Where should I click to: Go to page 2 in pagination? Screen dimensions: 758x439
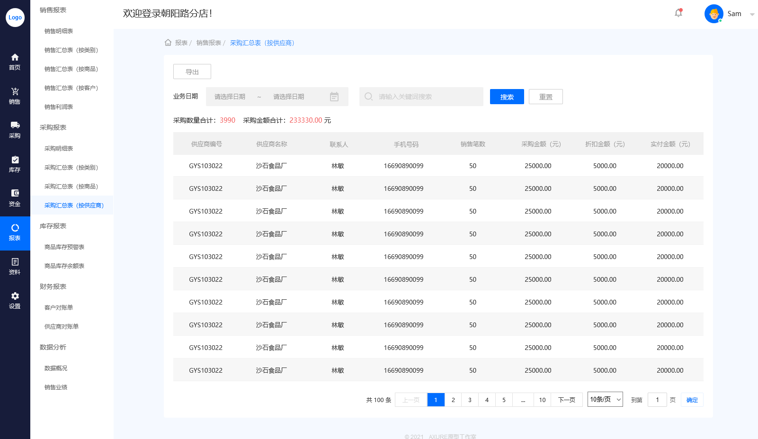point(453,400)
